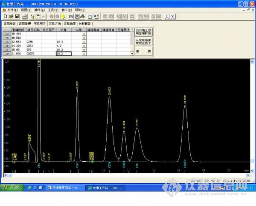
Task: Open the 操作(A) menu
Action: 40,10
